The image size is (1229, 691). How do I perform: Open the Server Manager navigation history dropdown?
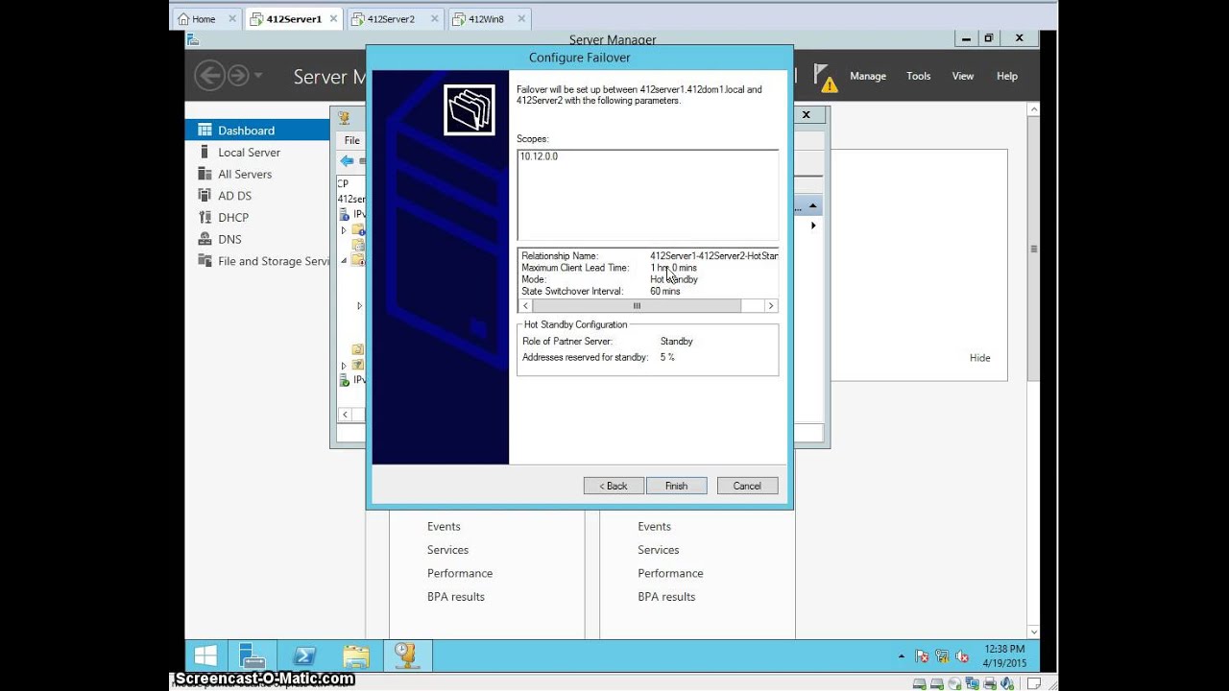(x=258, y=75)
